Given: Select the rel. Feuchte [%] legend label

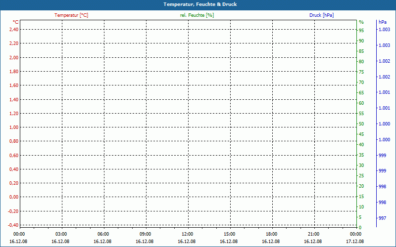Looking at the screenshot, I should (x=197, y=15).
